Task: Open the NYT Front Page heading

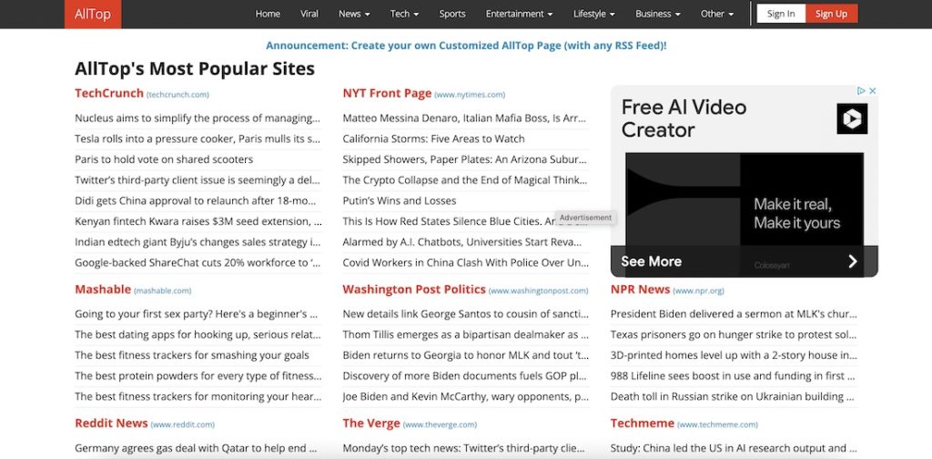Action: click(x=387, y=93)
